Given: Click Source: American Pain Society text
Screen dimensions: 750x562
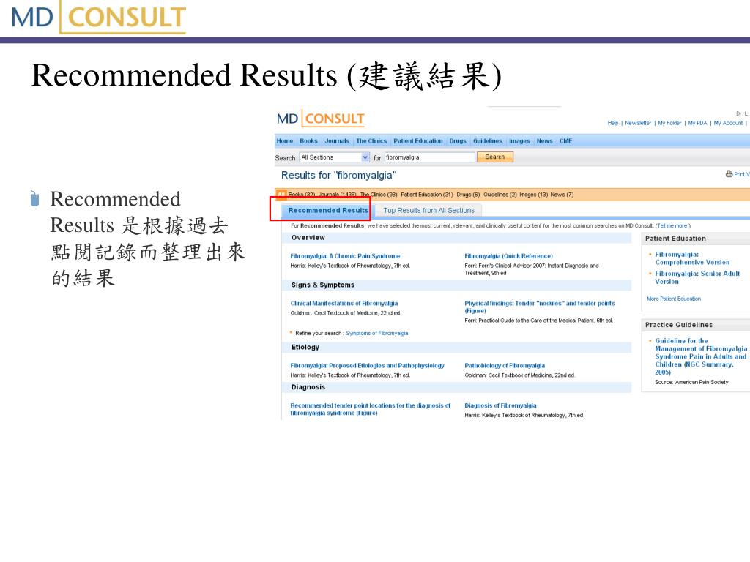Looking at the screenshot, I should point(691,382).
